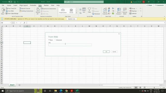Open the Sort dialog
Image resolution: width=166 pixels, height=93 pixels.
pos(84,10)
